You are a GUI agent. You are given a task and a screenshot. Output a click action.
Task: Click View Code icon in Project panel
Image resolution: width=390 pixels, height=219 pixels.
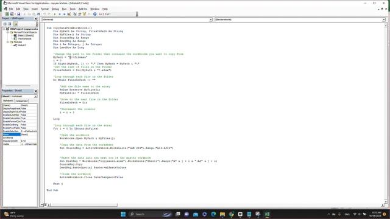point(5,24)
